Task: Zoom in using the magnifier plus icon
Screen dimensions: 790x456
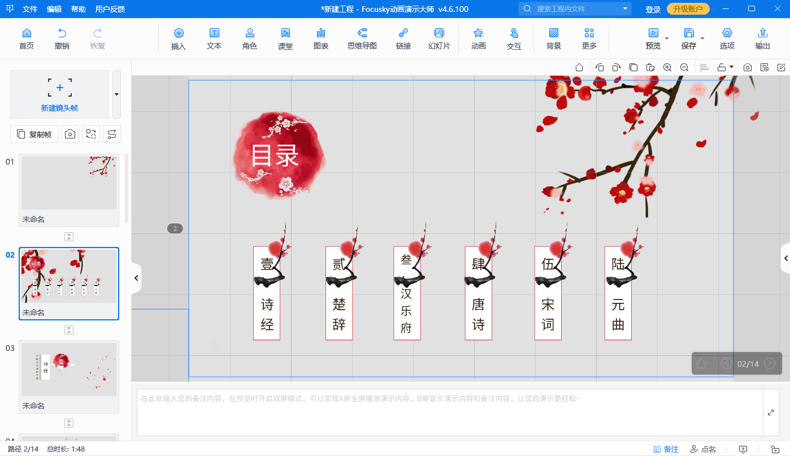Action: [x=667, y=67]
